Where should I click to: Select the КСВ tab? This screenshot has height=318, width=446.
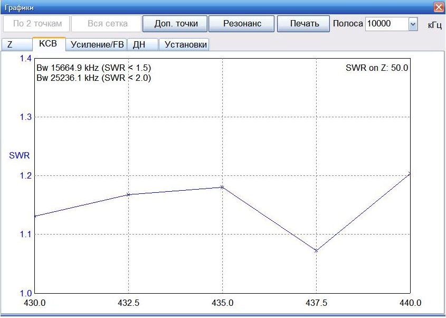(49, 44)
